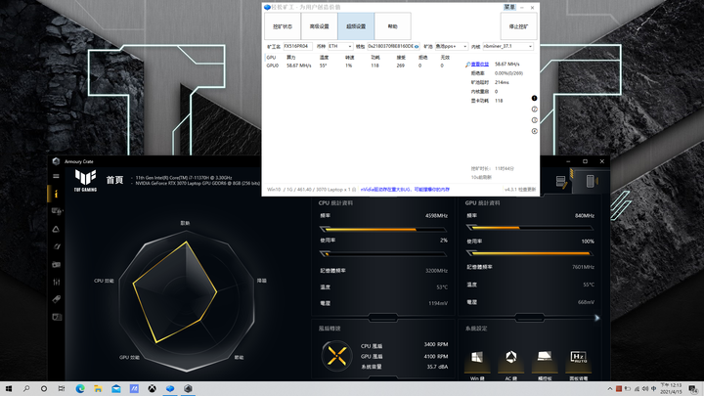Select the overclock settings tab 超频设置
704x396 pixels.
[x=356, y=26]
